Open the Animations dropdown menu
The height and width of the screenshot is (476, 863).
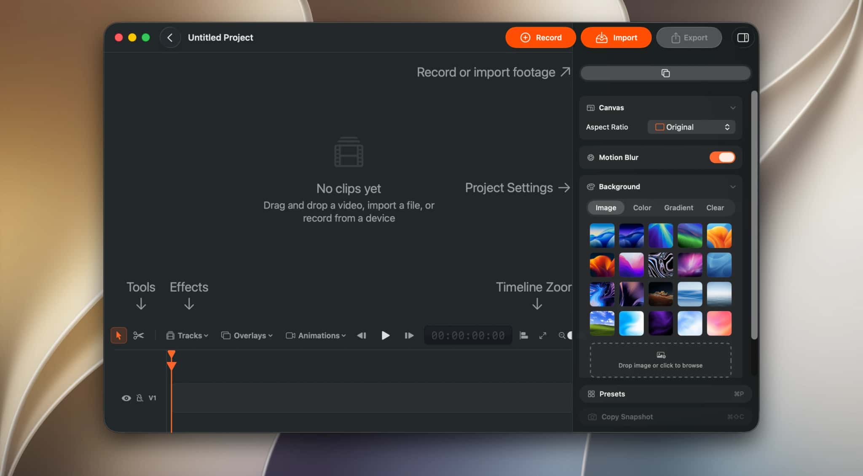[x=316, y=335]
